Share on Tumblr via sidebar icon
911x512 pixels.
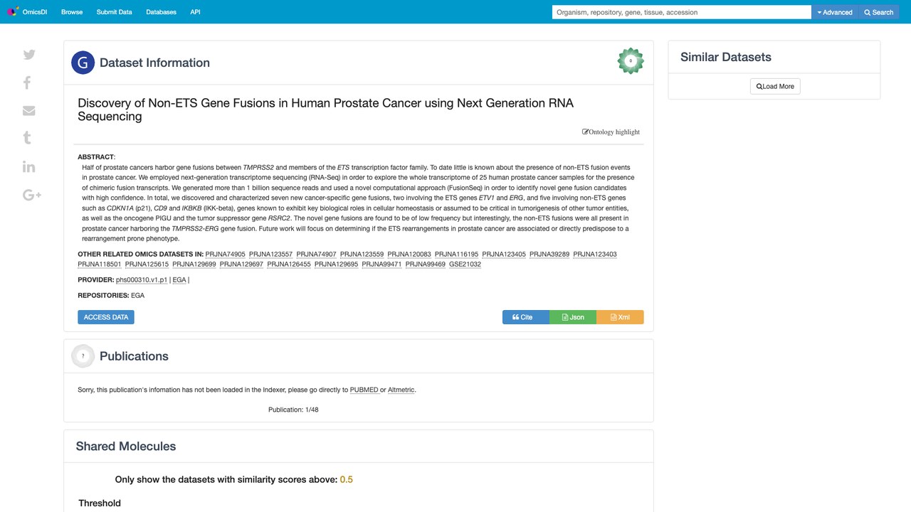pos(27,138)
